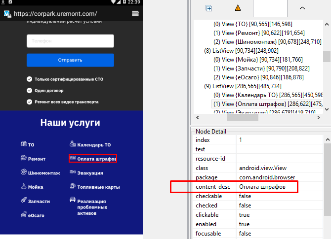Click the resource-id property row
The width and height of the screenshot is (331, 239).
(x=258, y=159)
